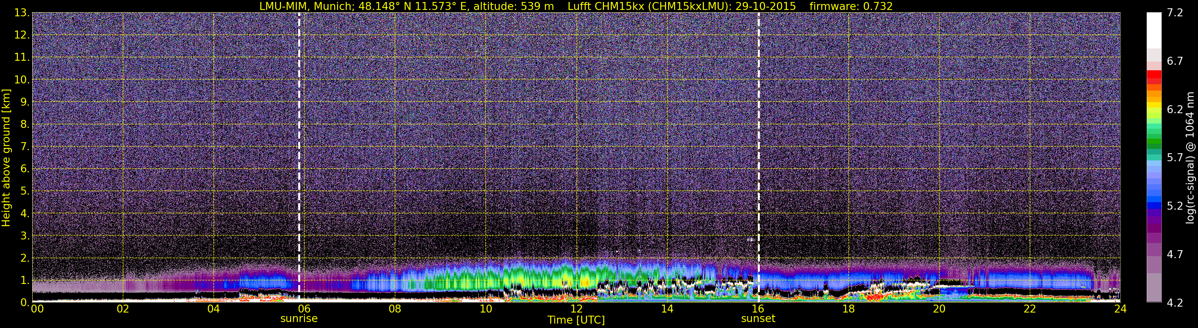
Task: Click the sunrise dashed vertical line
Action: (299, 157)
